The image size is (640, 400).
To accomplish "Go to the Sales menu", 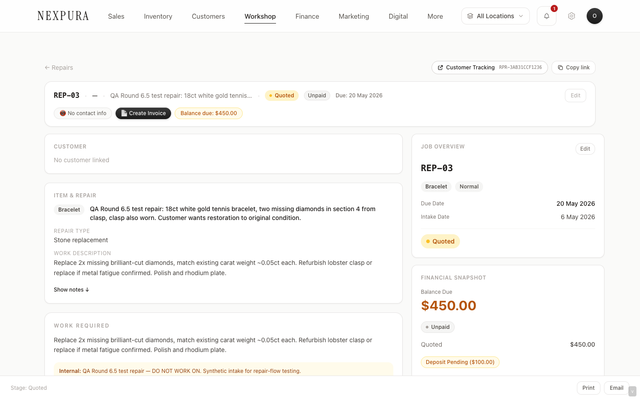I will [116, 16].
